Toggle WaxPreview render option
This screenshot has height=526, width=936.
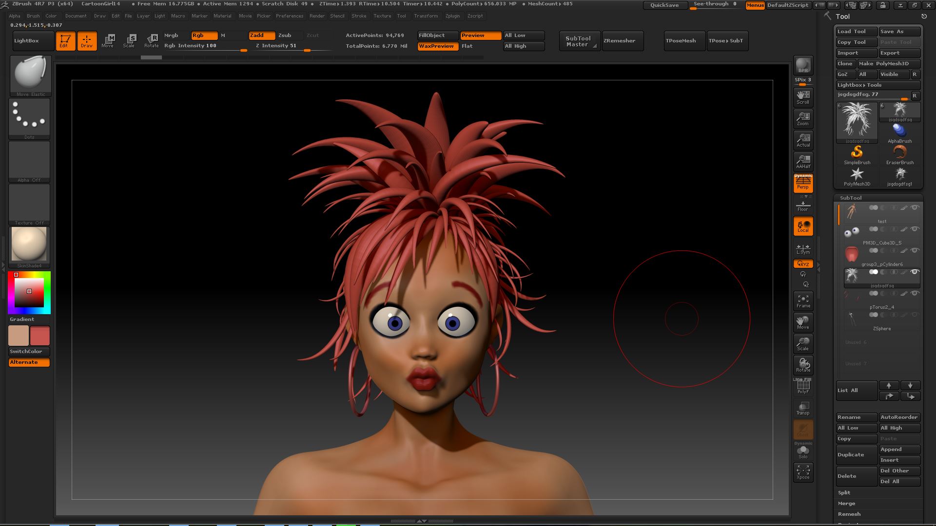coord(438,46)
